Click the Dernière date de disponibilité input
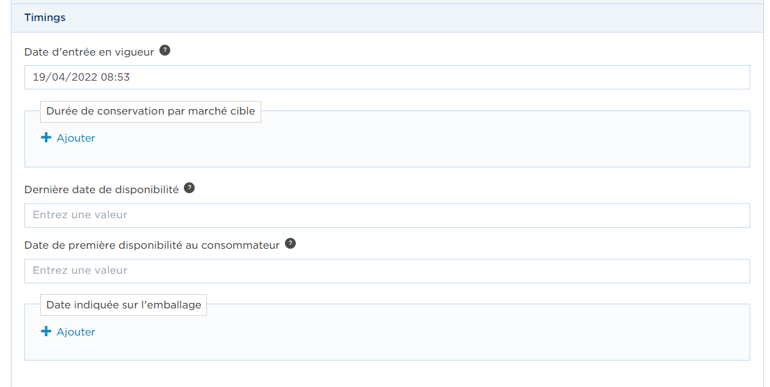 point(387,216)
